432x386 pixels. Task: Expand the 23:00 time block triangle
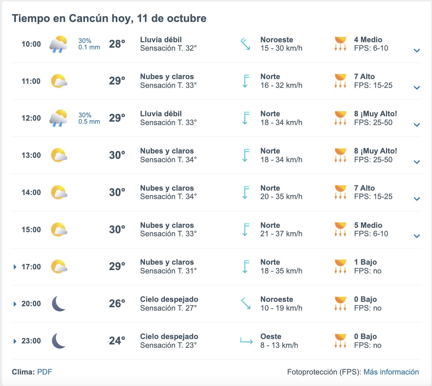[x=15, y=341]
